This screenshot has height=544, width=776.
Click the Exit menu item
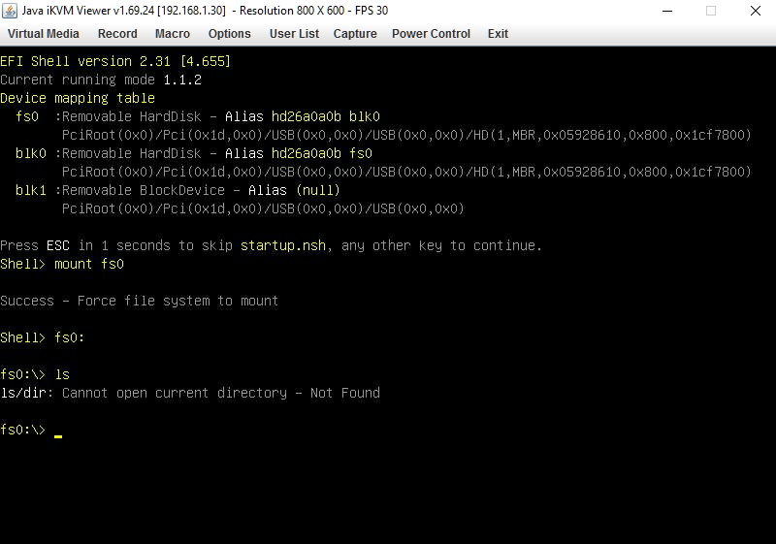coord(498,34)
